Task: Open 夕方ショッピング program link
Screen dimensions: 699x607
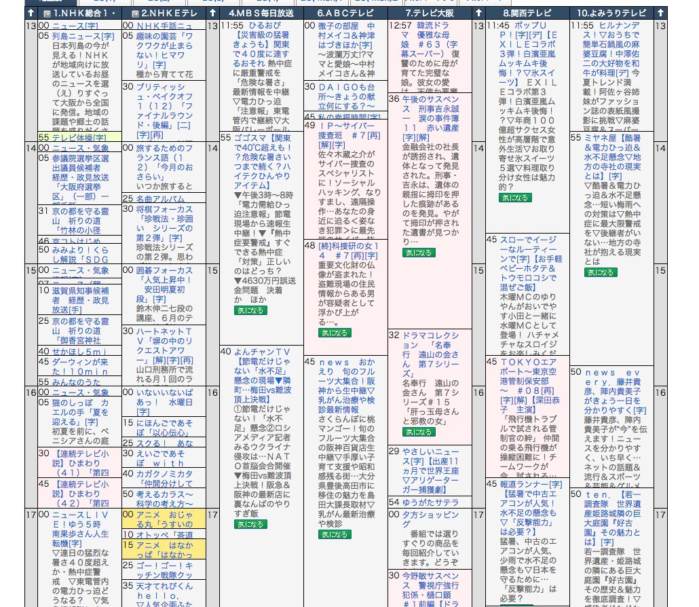Action: (431, 519)
